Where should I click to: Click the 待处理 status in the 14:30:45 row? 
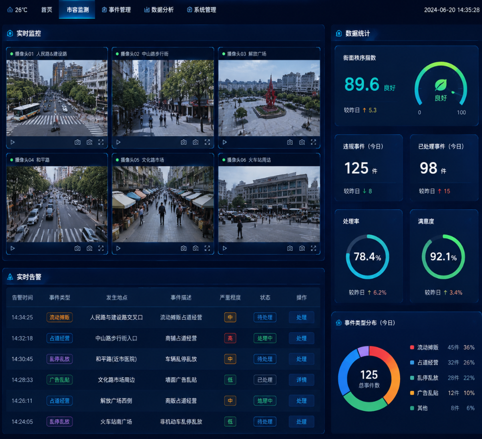(265, 359)
